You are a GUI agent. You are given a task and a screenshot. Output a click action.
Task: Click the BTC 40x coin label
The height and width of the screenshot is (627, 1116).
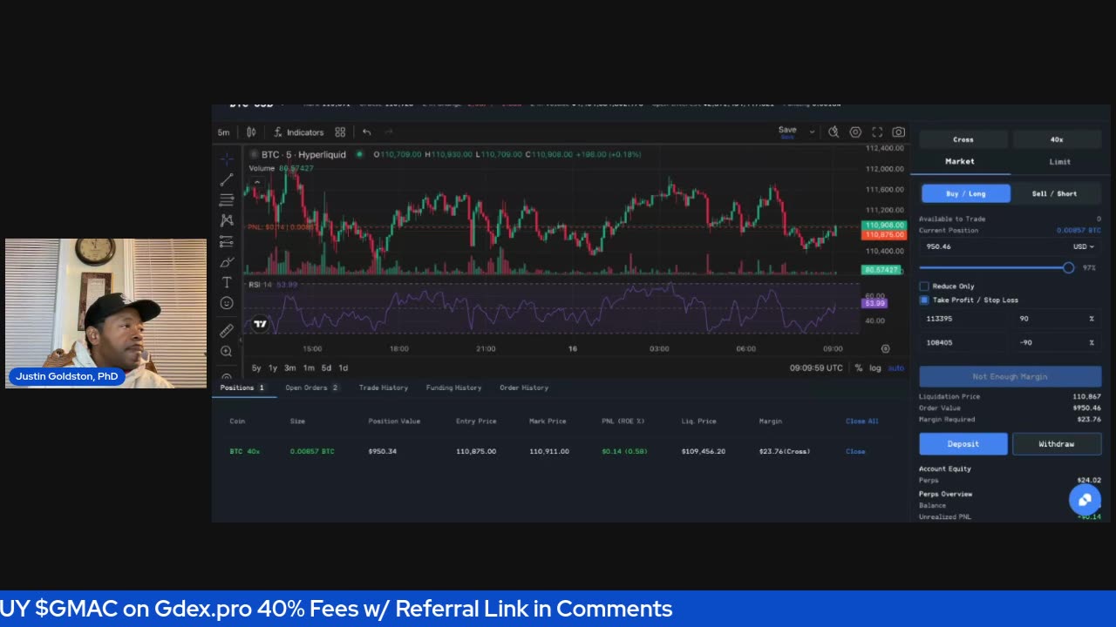(245, 451)
